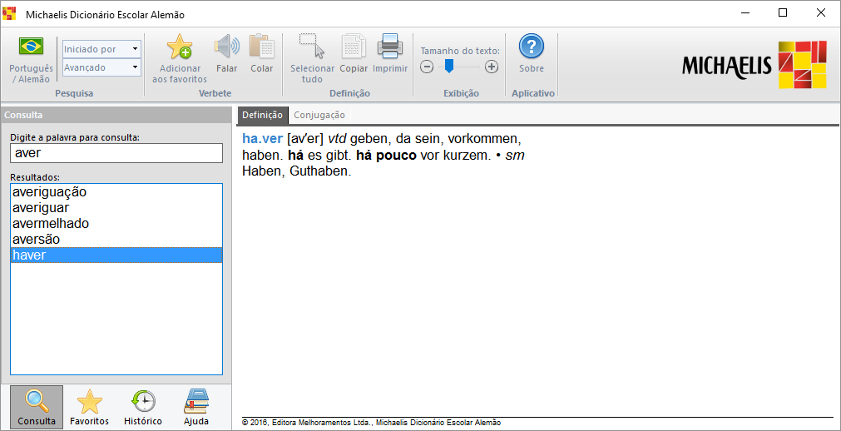Viewport: 841px width, 431px height.
Task: Switch to the Conjugação tab
Action: pos(319,115)
